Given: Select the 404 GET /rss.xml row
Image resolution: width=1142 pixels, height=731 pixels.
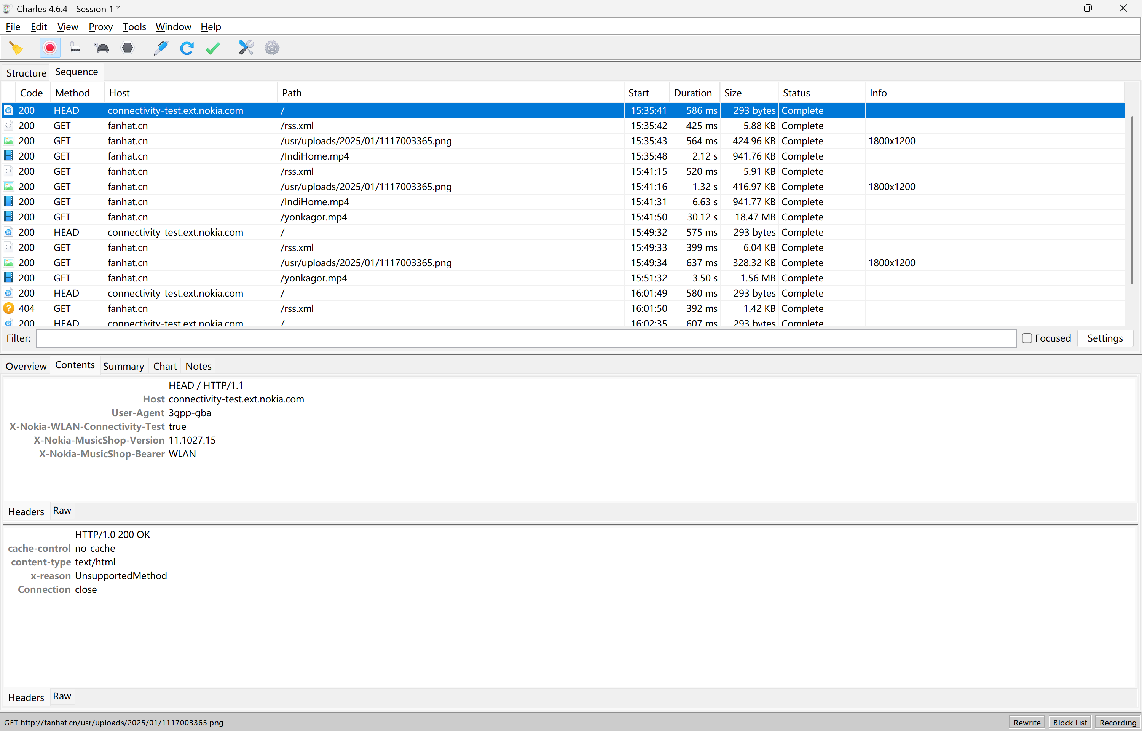Looking at the screenshot, I should (563, 308).
